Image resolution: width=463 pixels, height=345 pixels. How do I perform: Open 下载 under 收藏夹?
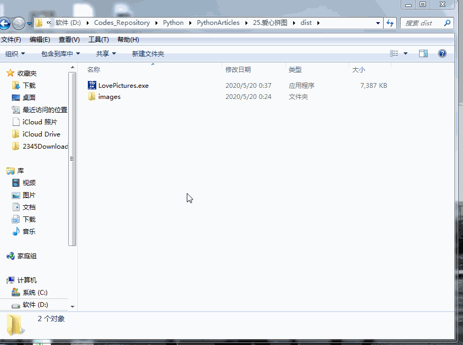tap(29, 85)
